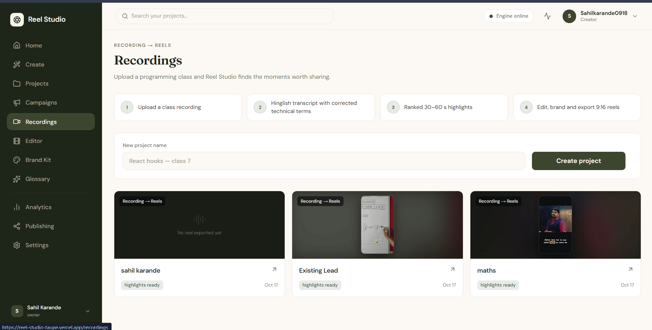Click step 4 Edit, brand and export card

click(577, 107)
